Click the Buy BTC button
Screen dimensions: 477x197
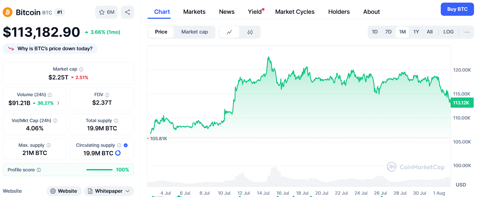(x=457, y=9)
